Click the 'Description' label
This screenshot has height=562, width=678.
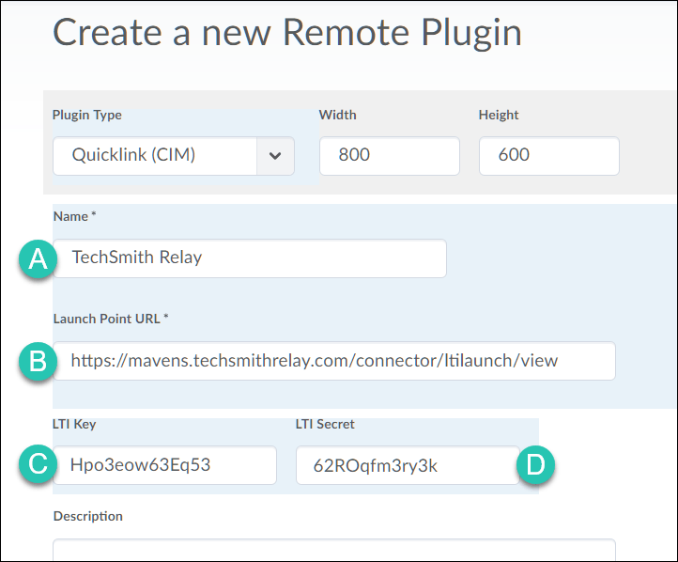coord(87,516)
